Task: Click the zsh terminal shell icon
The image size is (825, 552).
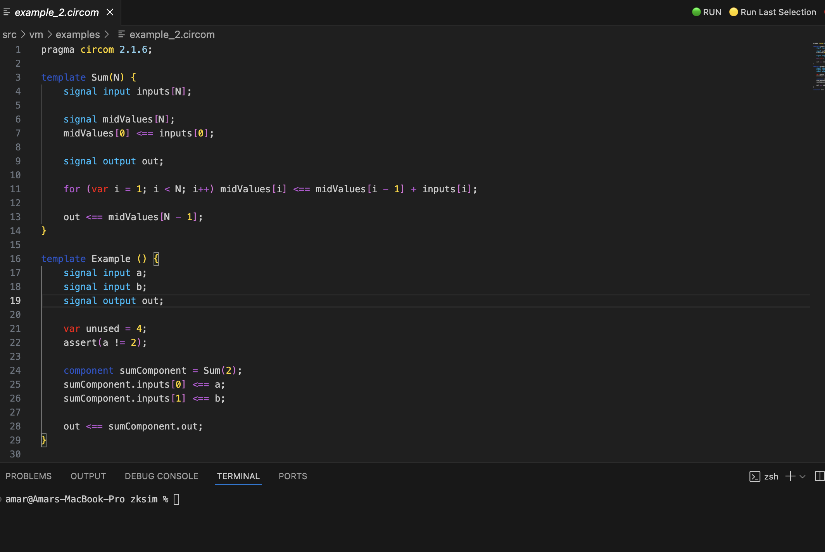Action: (754, 476)
